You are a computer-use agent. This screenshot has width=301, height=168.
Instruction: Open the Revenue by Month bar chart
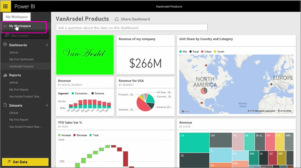(x=85, y=96)
